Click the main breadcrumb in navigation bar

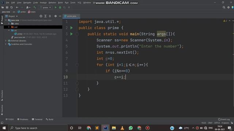point(32,12)
